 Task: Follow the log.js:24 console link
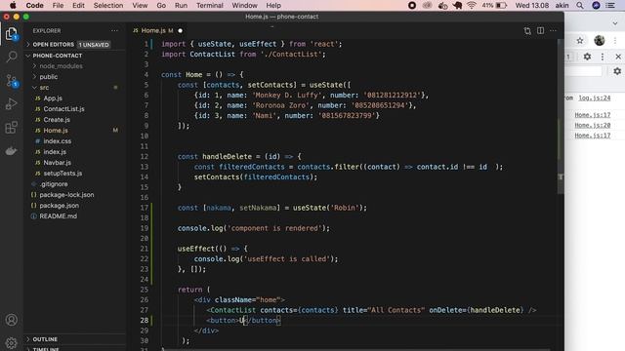pos(595,97)
